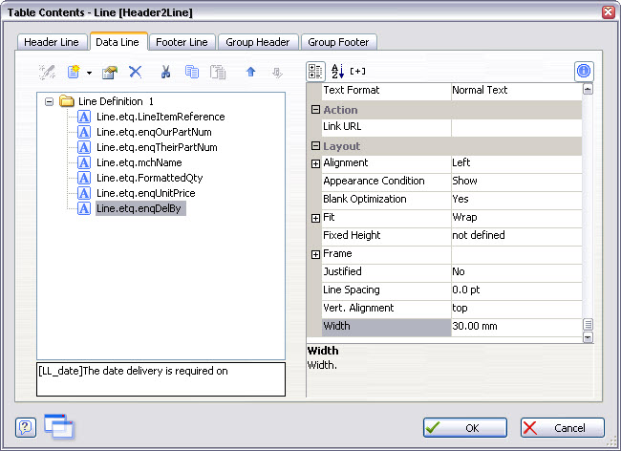Switch to the Group Header tab
Image resolution: width=621 pixels, height=451 pixels.
[257, 42]
